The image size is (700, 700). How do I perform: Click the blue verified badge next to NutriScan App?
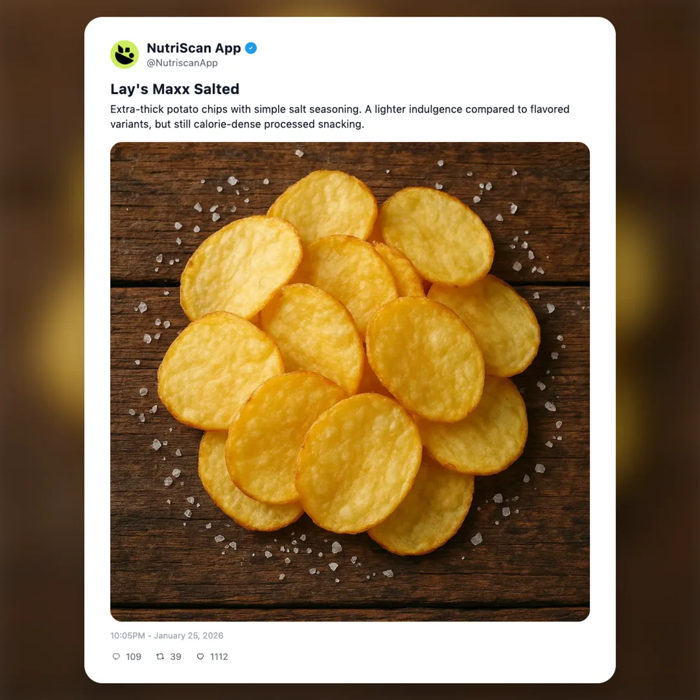(251, 47)
